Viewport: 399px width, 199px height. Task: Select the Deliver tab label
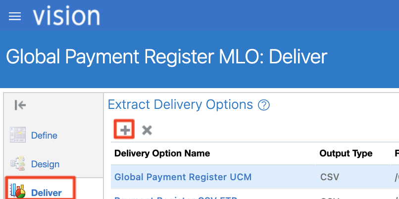click(x=47, y=192)
